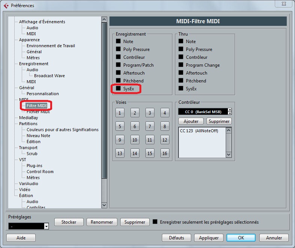Click the controller value stepper arrows
The height and width of the screenshot is (248, 295).
(x=230, y=112)
